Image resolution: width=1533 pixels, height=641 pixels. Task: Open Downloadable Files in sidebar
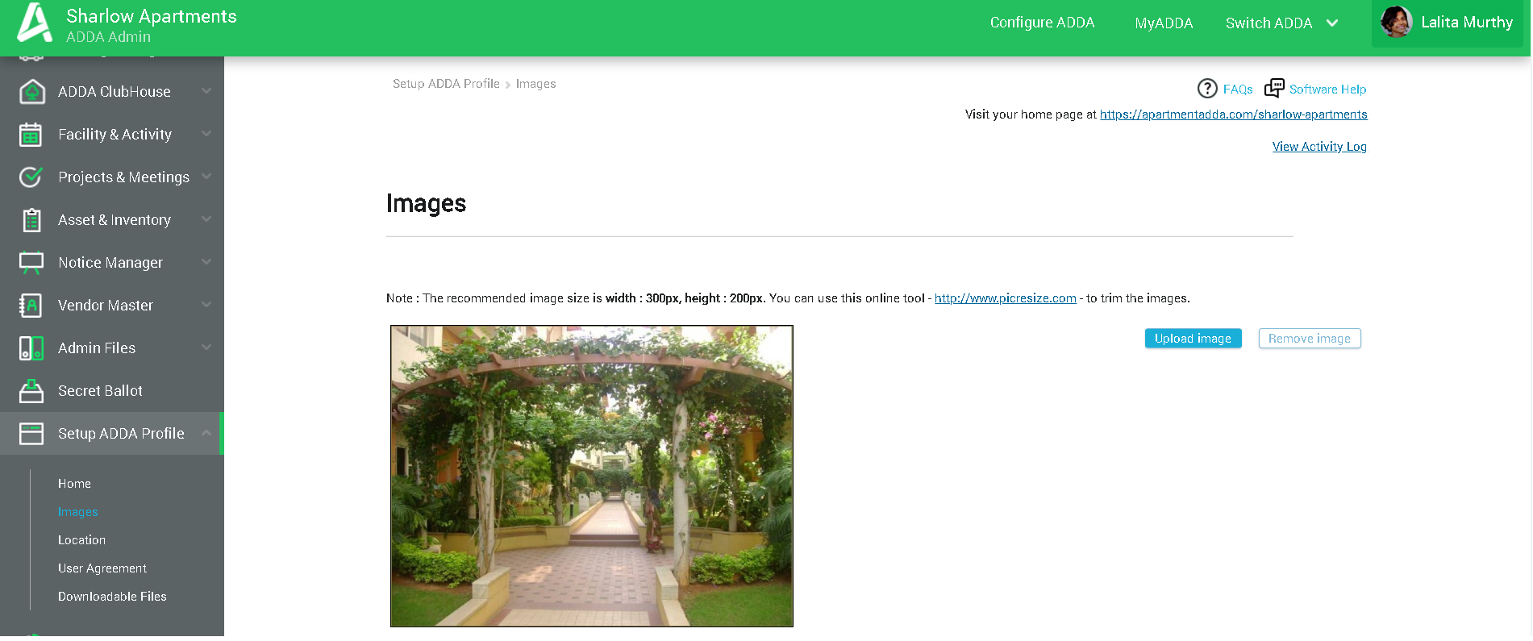pyautogui.click(x=112, y=597)
